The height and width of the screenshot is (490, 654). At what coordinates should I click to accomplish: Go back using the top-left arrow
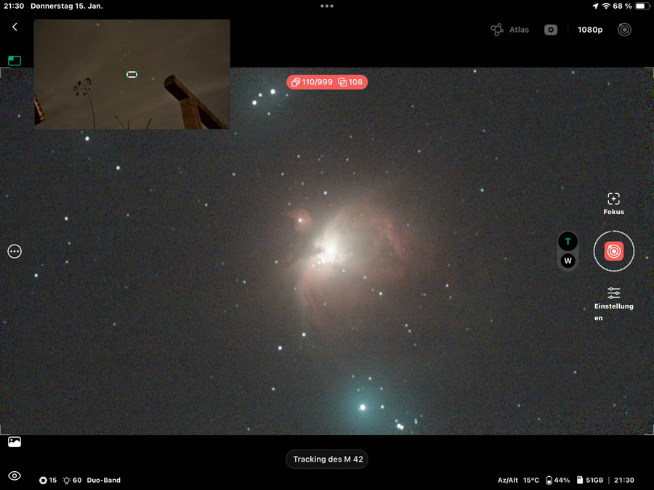point(15,28)
